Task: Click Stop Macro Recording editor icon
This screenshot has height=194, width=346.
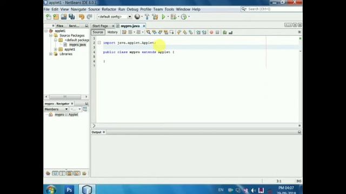Action: tap(217, 32)
